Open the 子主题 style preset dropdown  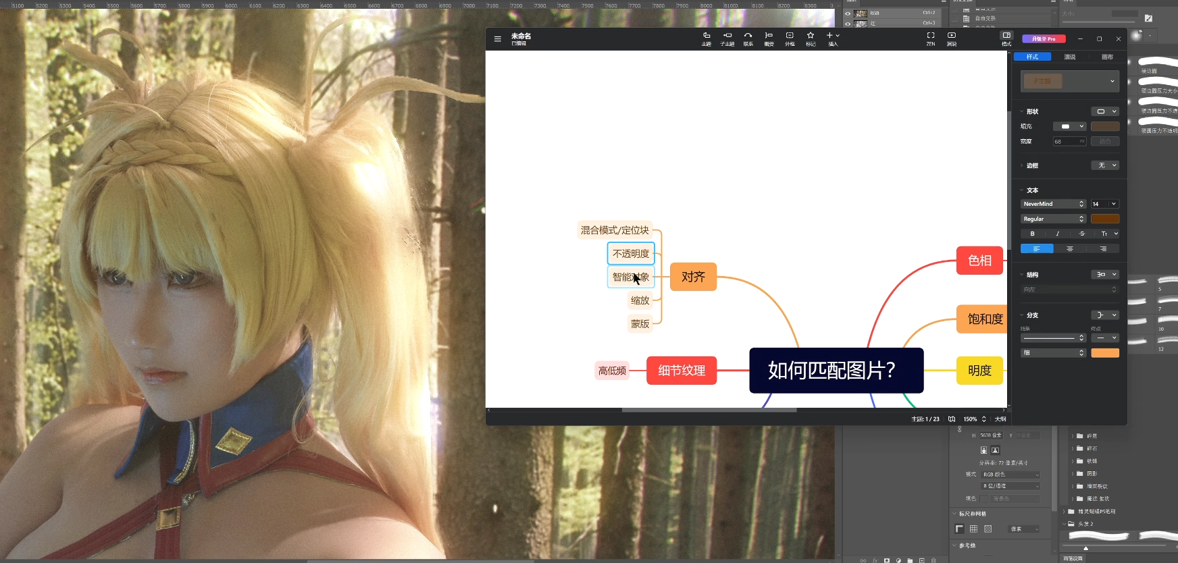(x=1070, y=81)
